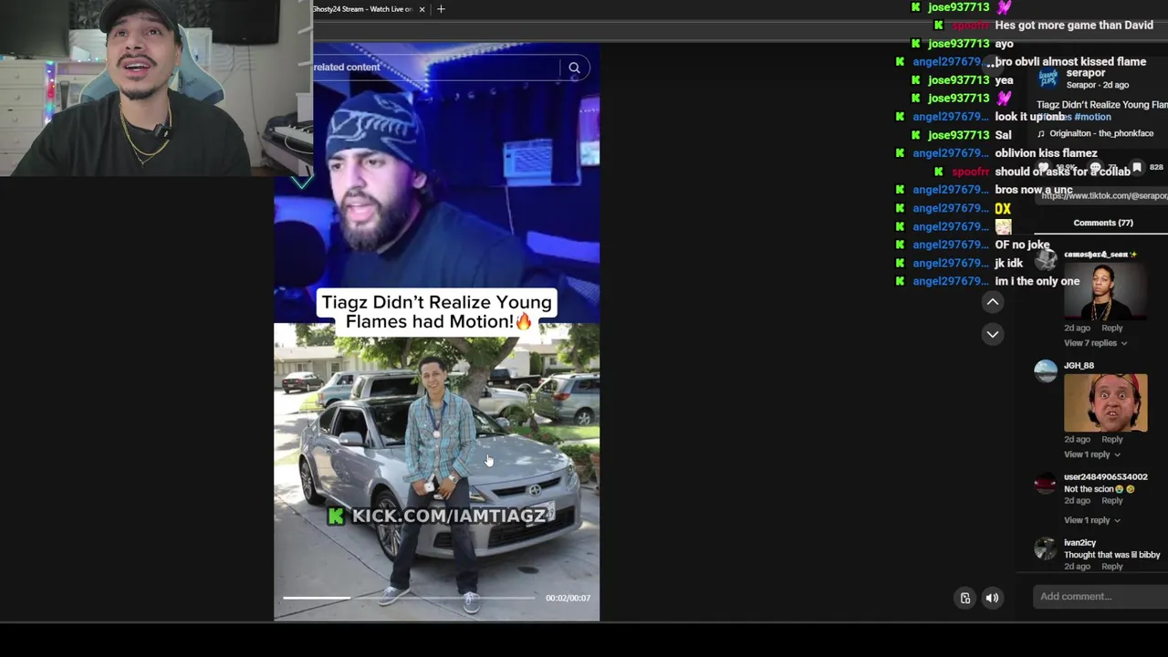Screen dimensions: 1168x657
Task: Click Kick badge beside jose937713 'ayo'
Action: pyautogui.click(x=915, y=44)
